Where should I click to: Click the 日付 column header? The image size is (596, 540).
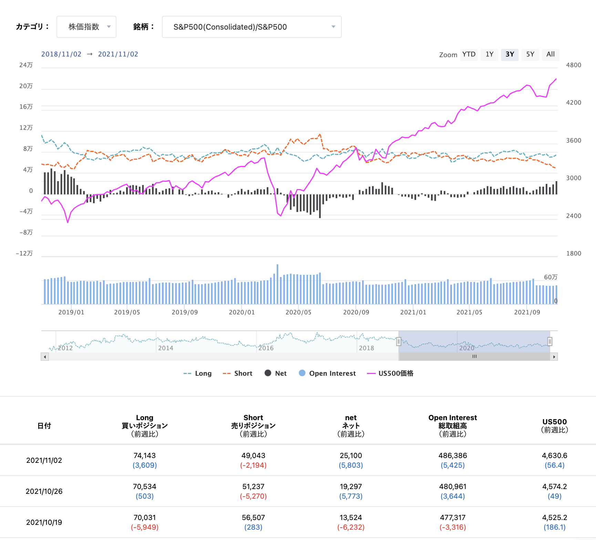point(44,426)
